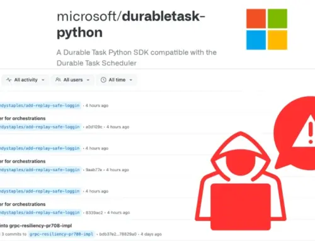Click the Microsoft four-square logo
Viewport: 315px width, 241px height.
(x=266, y=29)
